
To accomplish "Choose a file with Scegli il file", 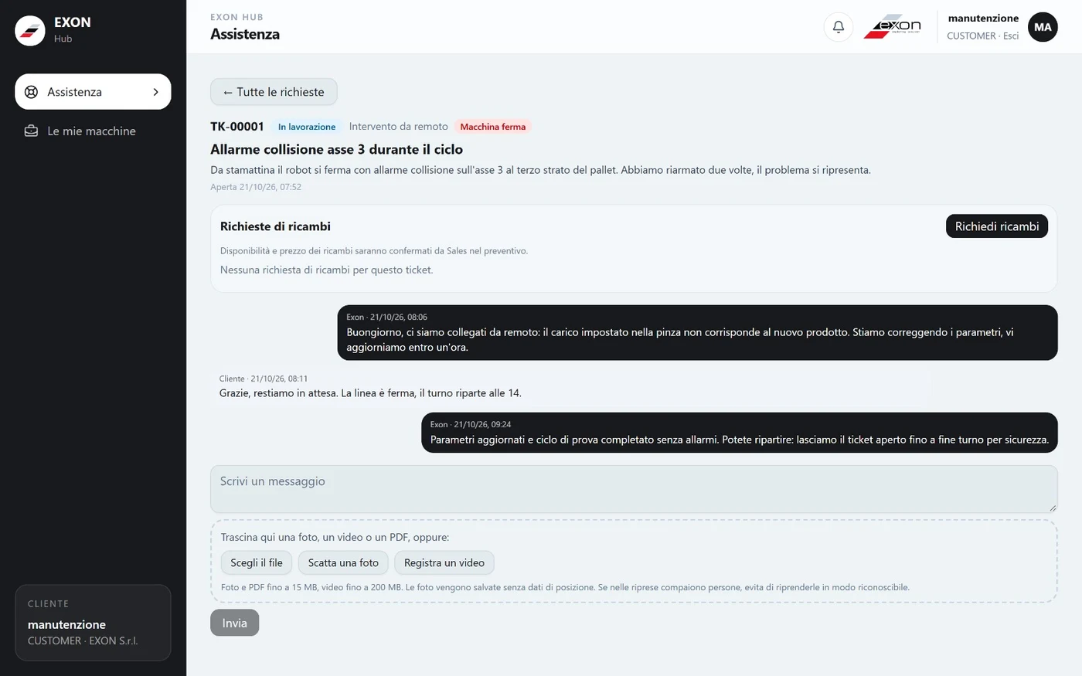I will point(257,562).
